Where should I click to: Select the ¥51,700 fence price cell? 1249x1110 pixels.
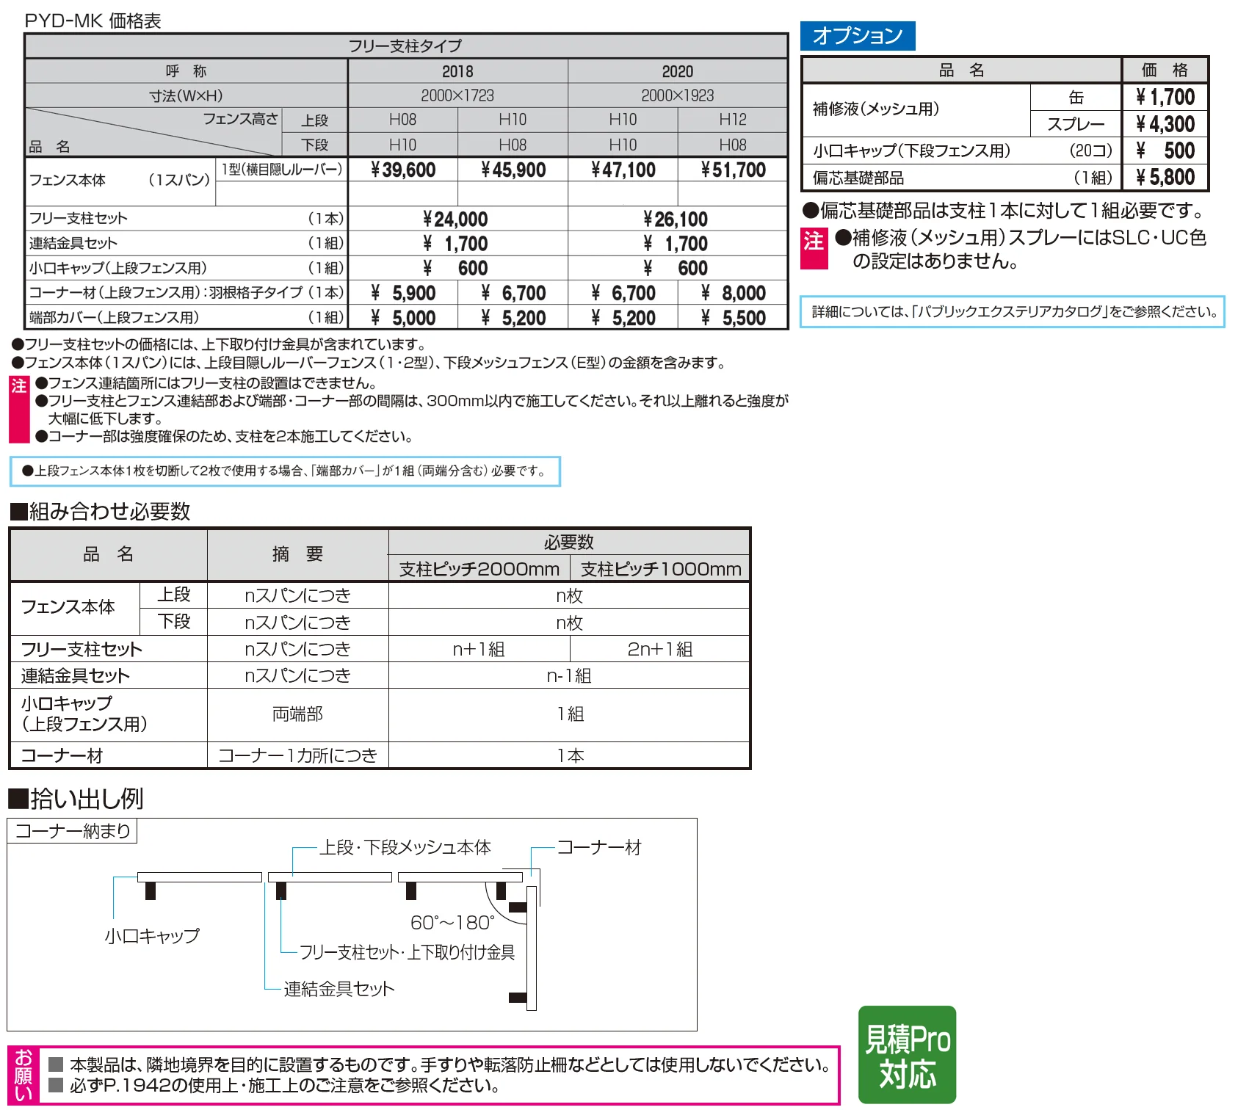coord(733,170)
